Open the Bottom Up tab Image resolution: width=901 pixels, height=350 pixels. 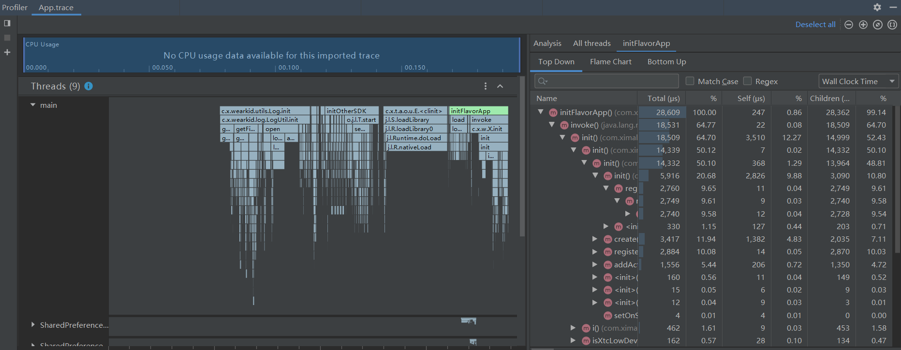pyautogui.click(x=666, y=62)
